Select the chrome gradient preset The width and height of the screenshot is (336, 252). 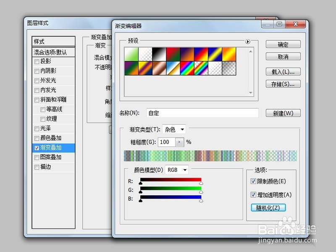pyautogui.click(x=173, y=68)
